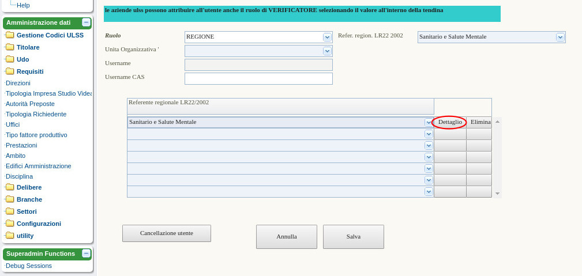Screen dimensions: 582x276
Task: Select Tipologia Richiedente in the sidebar
Action: pos(36,114)
